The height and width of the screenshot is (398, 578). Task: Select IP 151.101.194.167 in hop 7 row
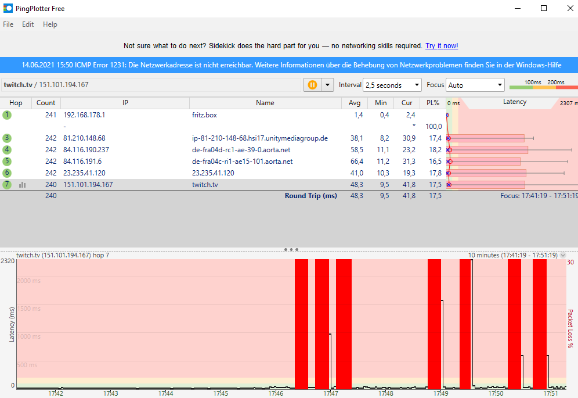coord(88,185)
